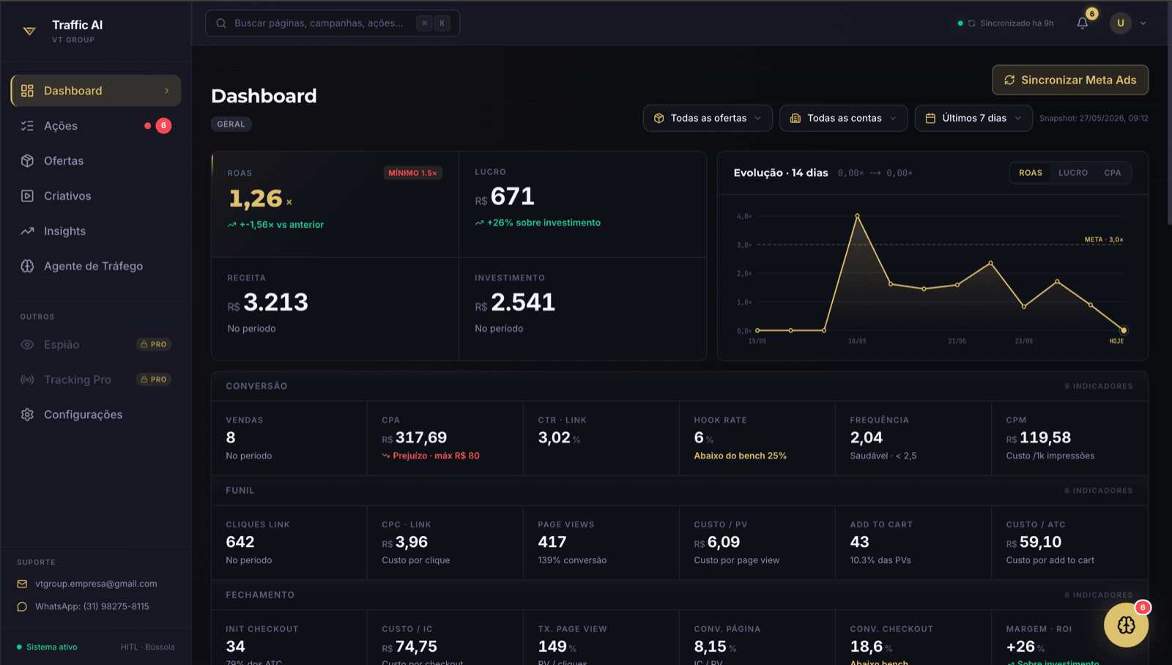Open Agente de Tráfego section
The width and height of the screenshot is (1172, 665).
(96, 267)
